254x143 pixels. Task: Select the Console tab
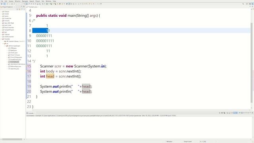pyautogui.click(x=31, y=113)
